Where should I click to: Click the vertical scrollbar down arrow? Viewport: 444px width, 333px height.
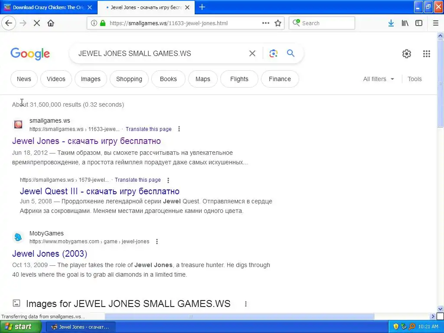(x=441, y=309)
